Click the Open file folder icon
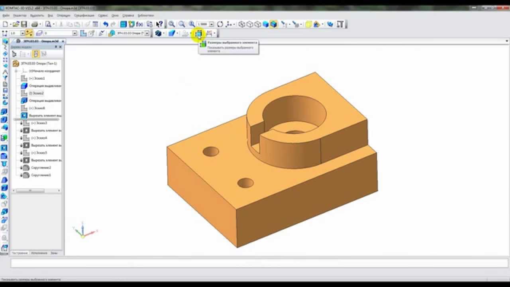Viewport: 510px width, 287px height. point(16,24)
